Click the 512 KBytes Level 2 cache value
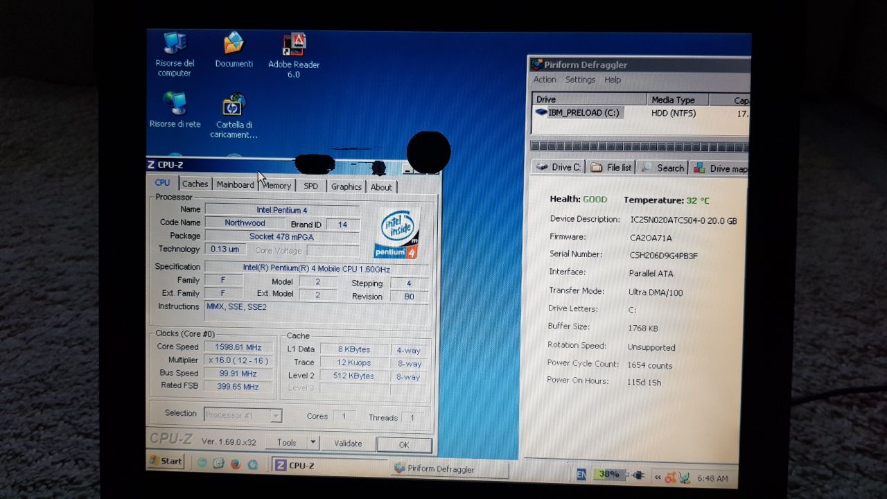887x499 pixels. pyautogui.click(x=354, y=376)
